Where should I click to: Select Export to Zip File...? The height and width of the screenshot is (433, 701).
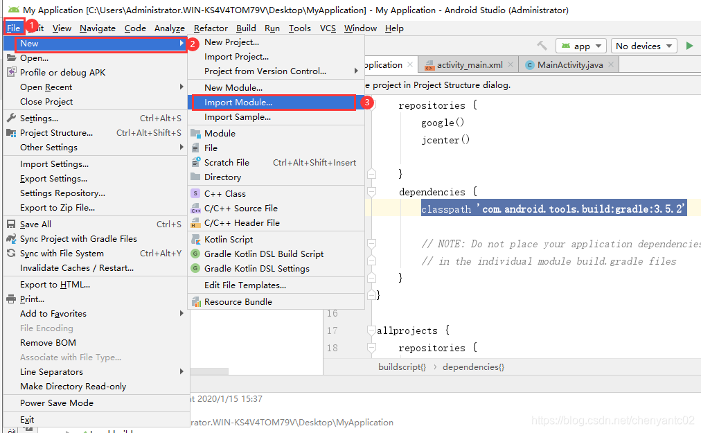(x=96, y=208)
